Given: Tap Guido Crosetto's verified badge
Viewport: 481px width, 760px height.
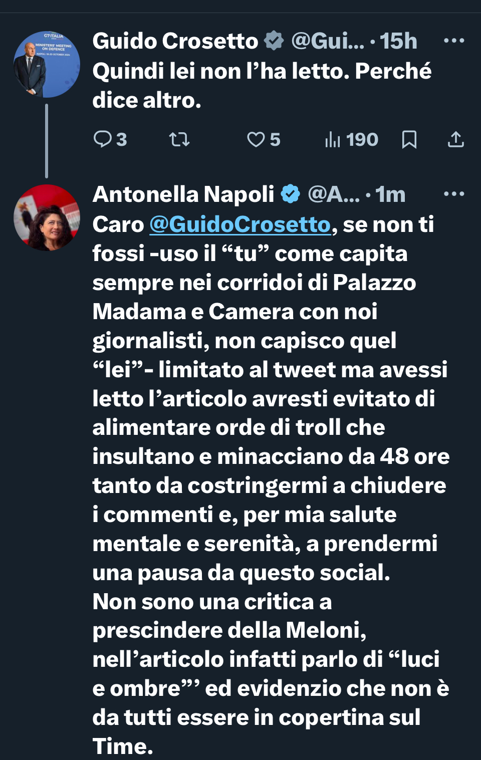Looking at the screenshot, I should 274,41.
